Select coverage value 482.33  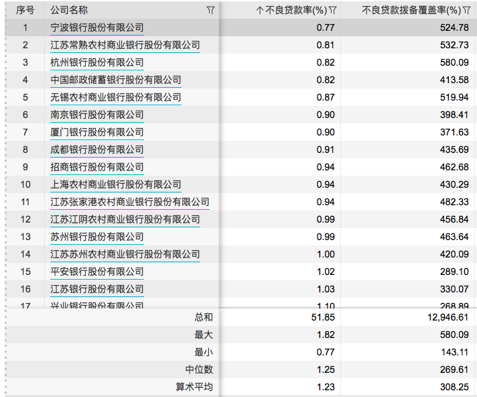[x=454, y=202]
